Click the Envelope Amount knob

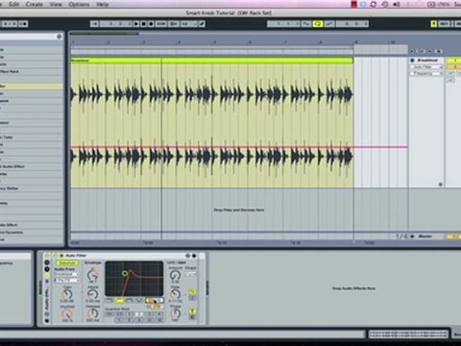93,274
